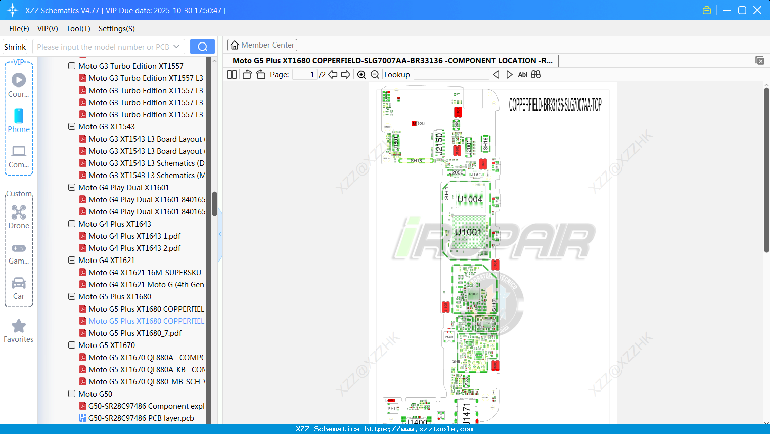The image size is (770, 434).
Task: Close the open document tab
Action: (x=760, y=60)
